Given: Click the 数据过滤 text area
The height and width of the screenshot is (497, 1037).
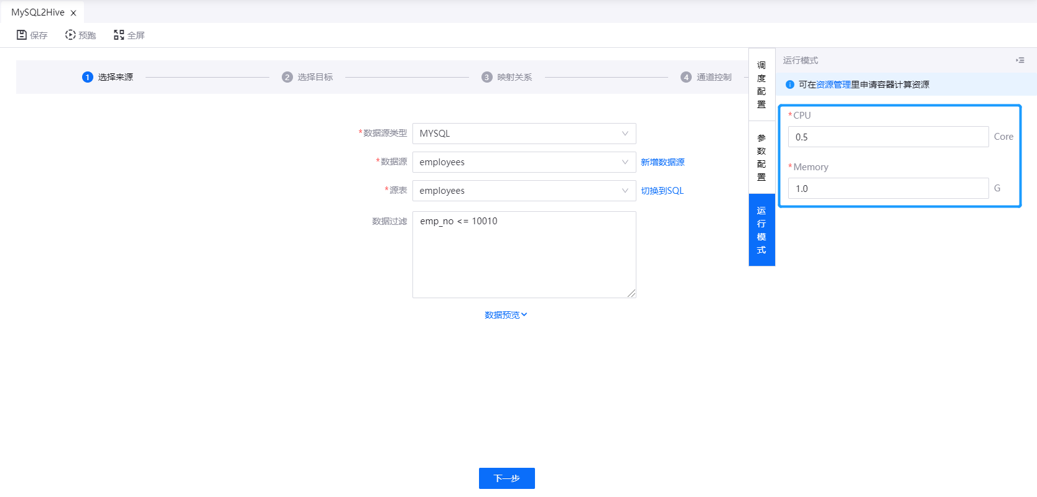Looking at the screenshot, I should coord(524,255).
